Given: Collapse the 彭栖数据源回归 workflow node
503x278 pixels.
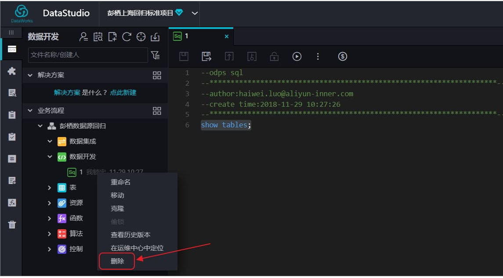Looking at the screenshot, I should pos(40,126).
